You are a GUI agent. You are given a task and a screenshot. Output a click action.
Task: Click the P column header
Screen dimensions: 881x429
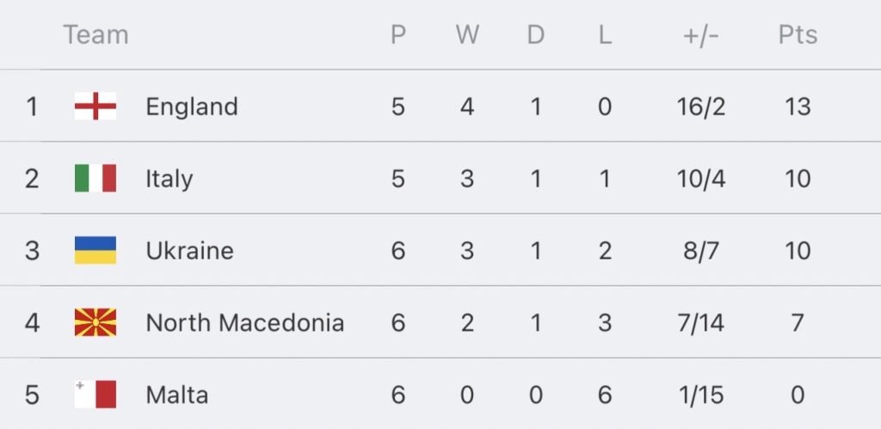398,34
